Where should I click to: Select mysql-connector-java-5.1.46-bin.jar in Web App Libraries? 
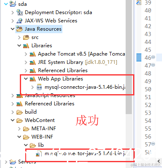tap(85, 87)
